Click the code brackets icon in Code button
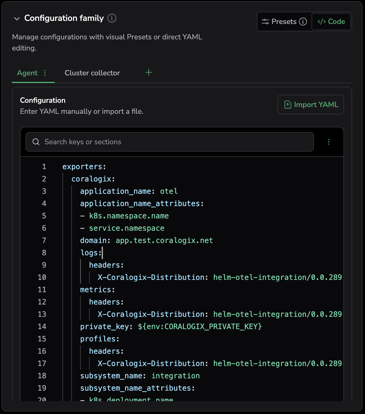365x414 pixels. coord(322,22)
